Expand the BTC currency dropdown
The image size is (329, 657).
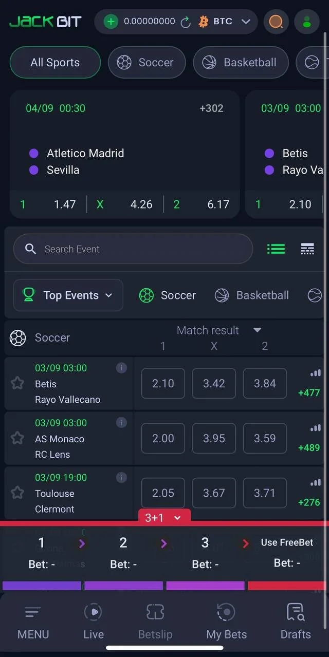click(x=246, y=22)
